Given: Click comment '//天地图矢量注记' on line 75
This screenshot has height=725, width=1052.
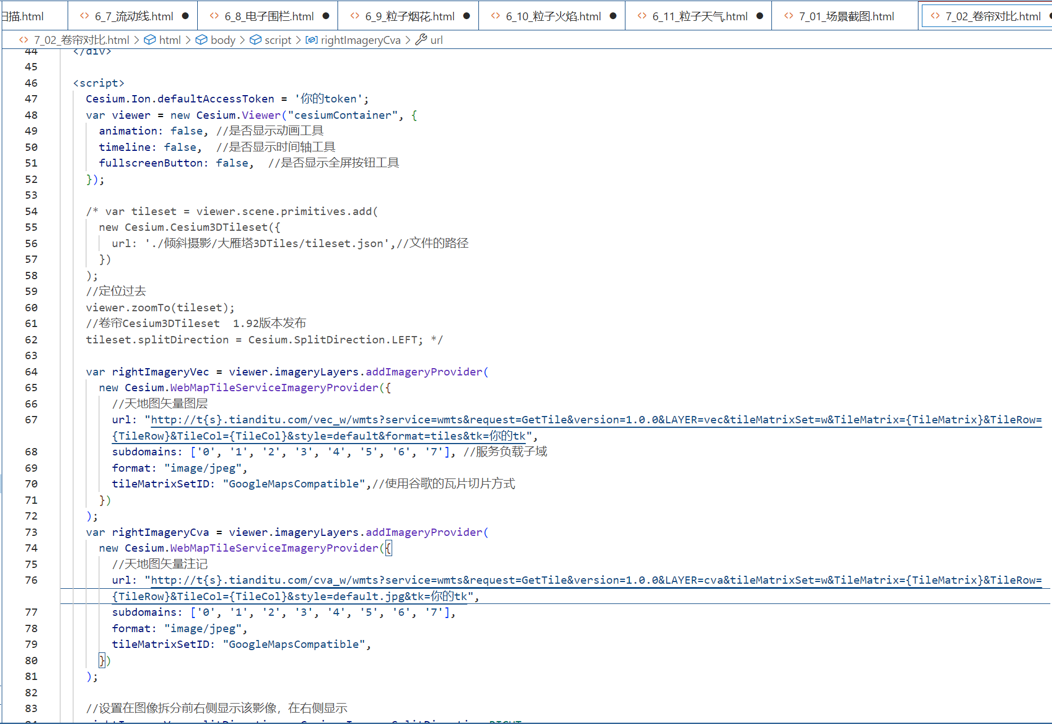Looking at the screenshot, I should point(159,565).
